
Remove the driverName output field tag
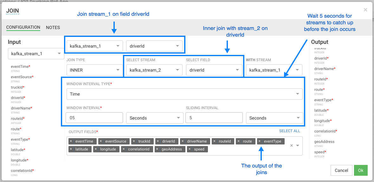click(183, 141)
